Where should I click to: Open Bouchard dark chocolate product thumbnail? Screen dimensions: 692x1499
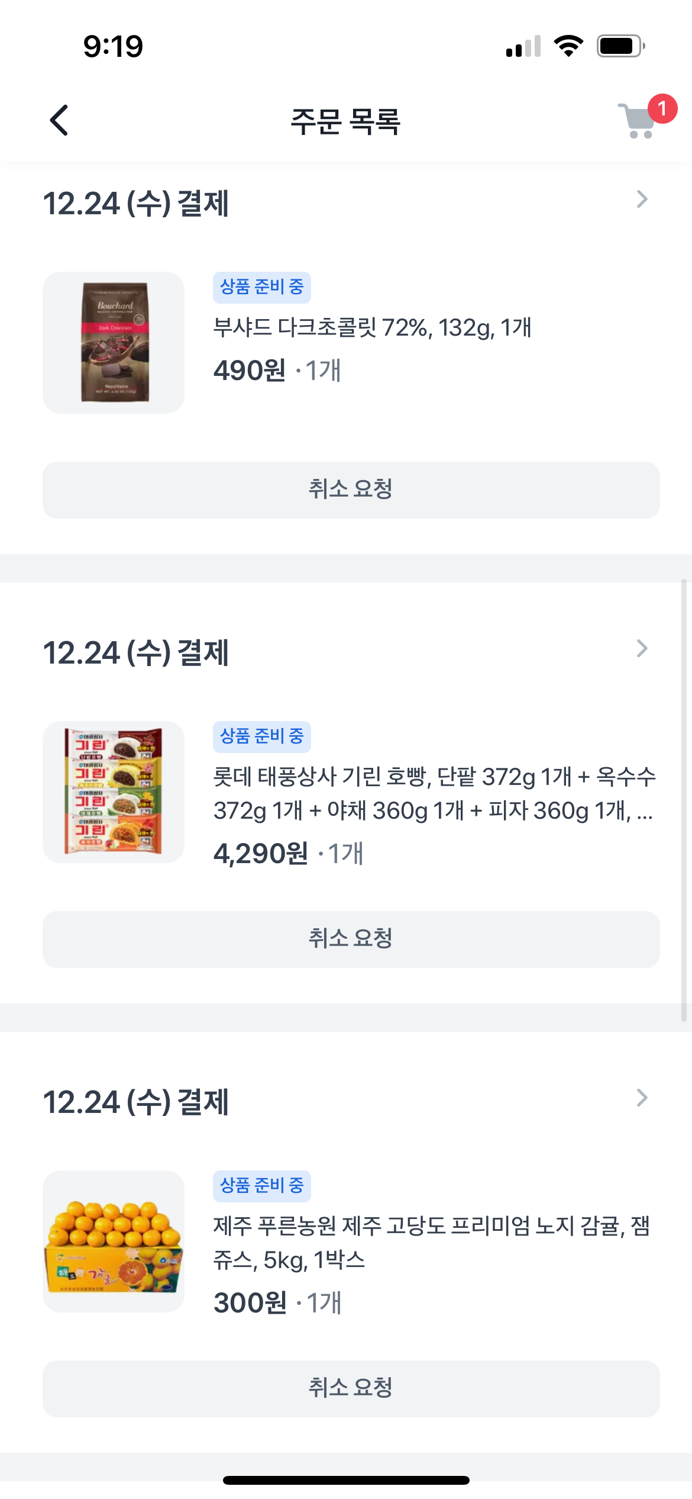(x=114, y=343)
